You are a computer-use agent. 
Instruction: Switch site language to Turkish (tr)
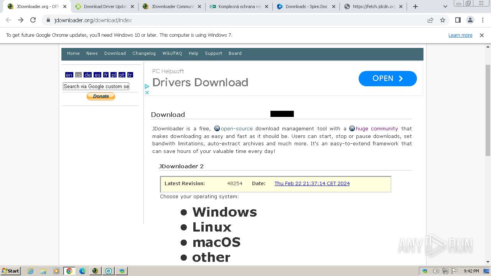[x=130, y=75]
